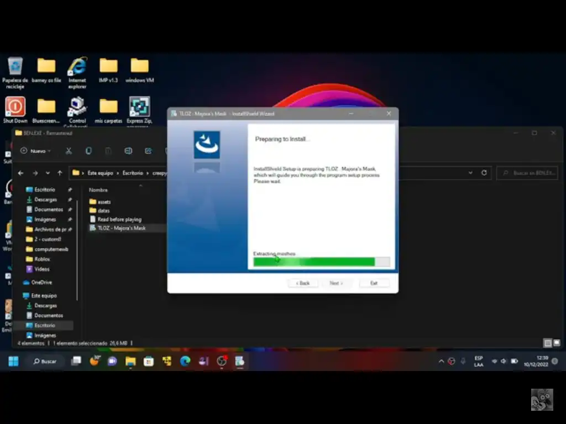Open Task View on the taskbar
Viewport: 566px width, 424px height.
[x=76, y=361]
